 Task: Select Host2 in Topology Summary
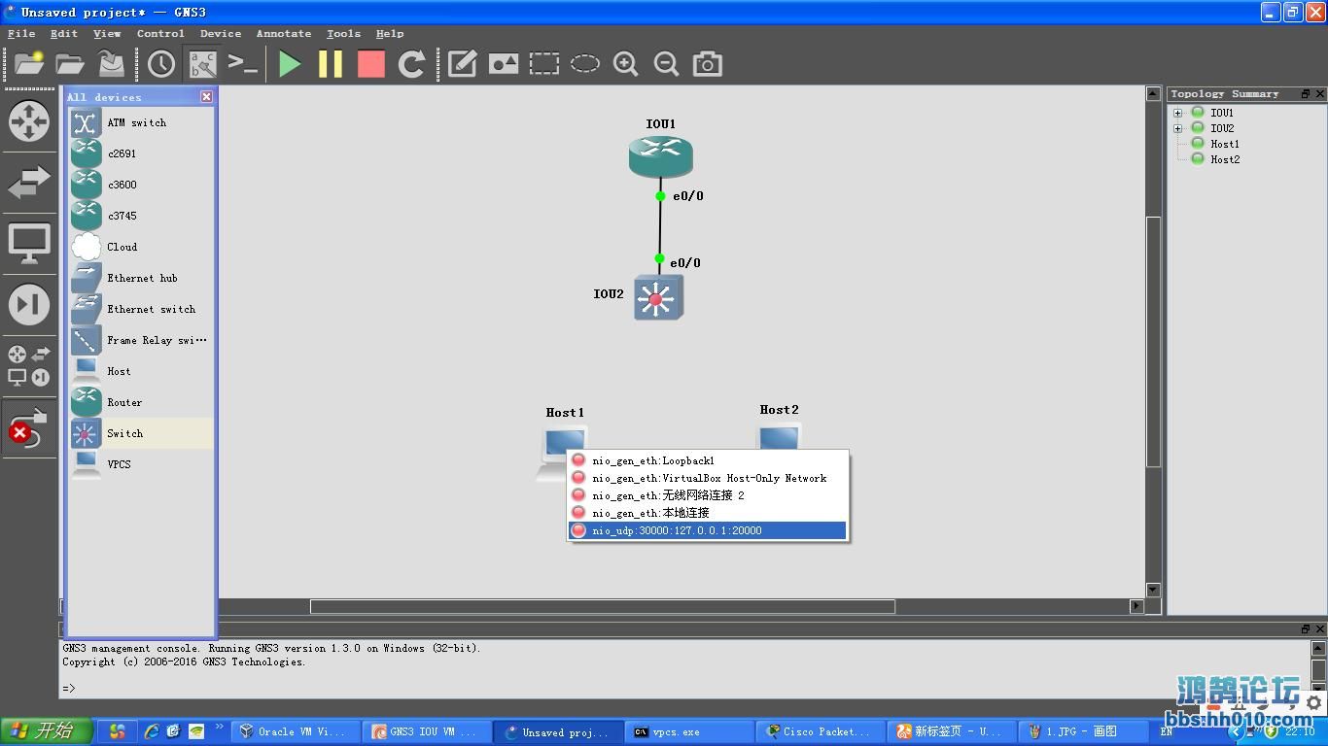pos(1224,159)
